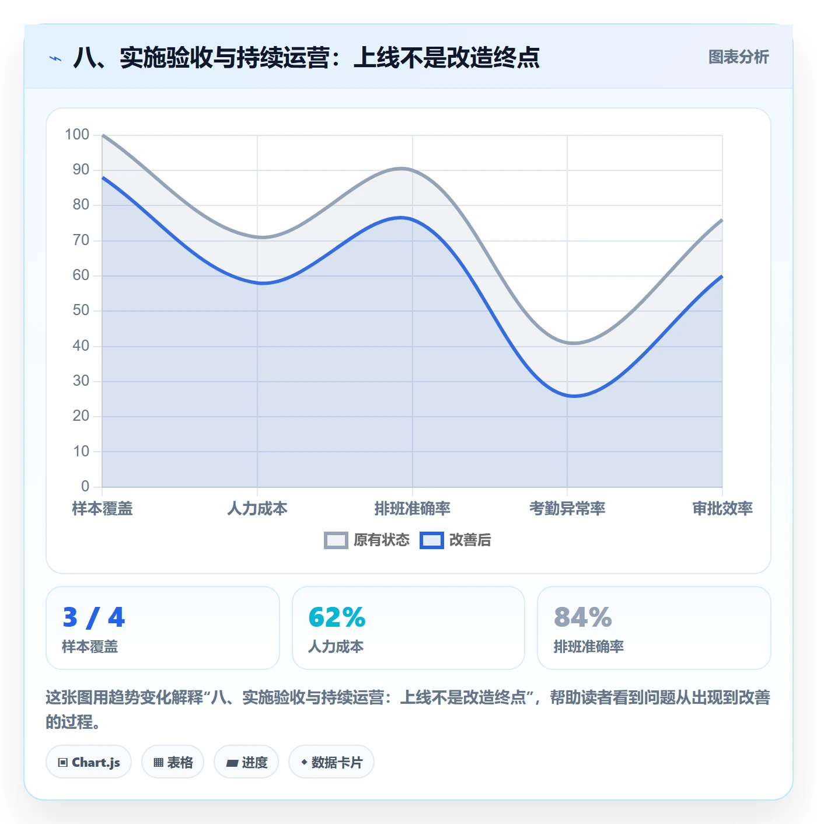The width and height of the screenshot is (817, 824).
Task: Open the 62% 人力成本 card
Action: [408, 628]
